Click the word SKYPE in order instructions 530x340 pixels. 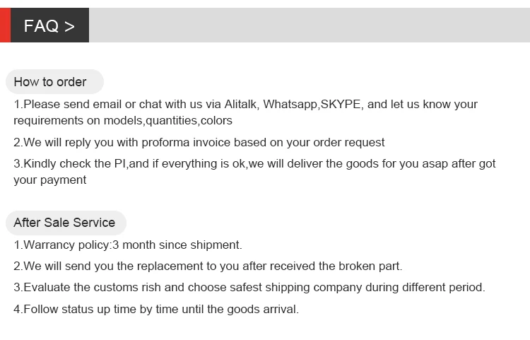(x=341, y=105)
